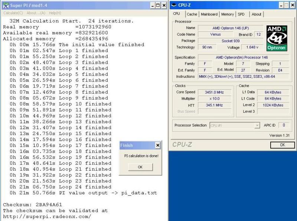Screen dimensions: 297x221
Task: Click the OK button in CPU-Z
Action: 283,145
